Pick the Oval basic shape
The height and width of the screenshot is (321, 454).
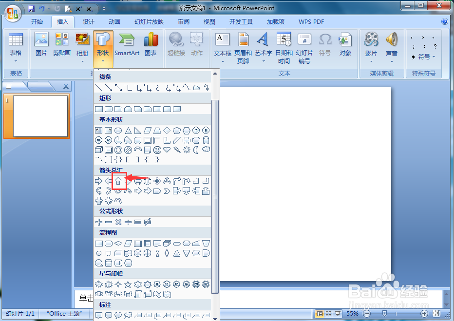[x=118, y=131]
